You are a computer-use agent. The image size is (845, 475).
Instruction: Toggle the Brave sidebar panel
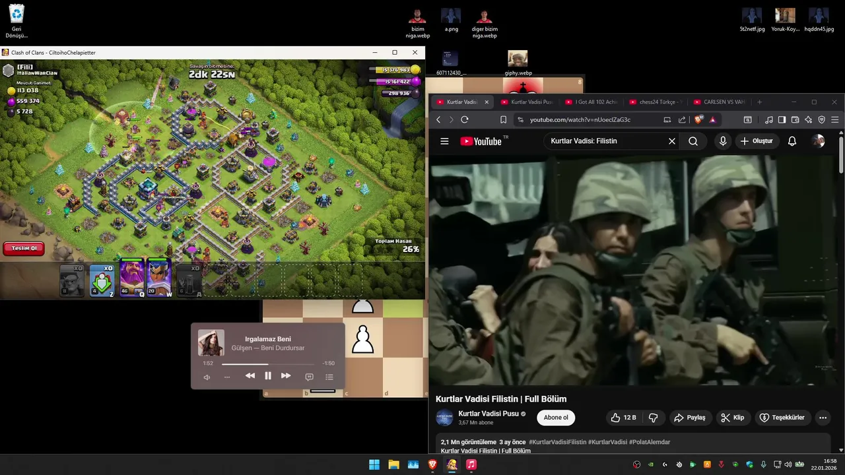[x=782, y=120]
